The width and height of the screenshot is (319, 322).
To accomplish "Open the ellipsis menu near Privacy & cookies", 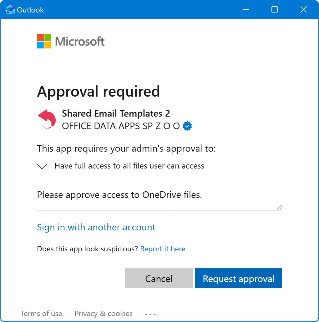I will tap(150, 314).
